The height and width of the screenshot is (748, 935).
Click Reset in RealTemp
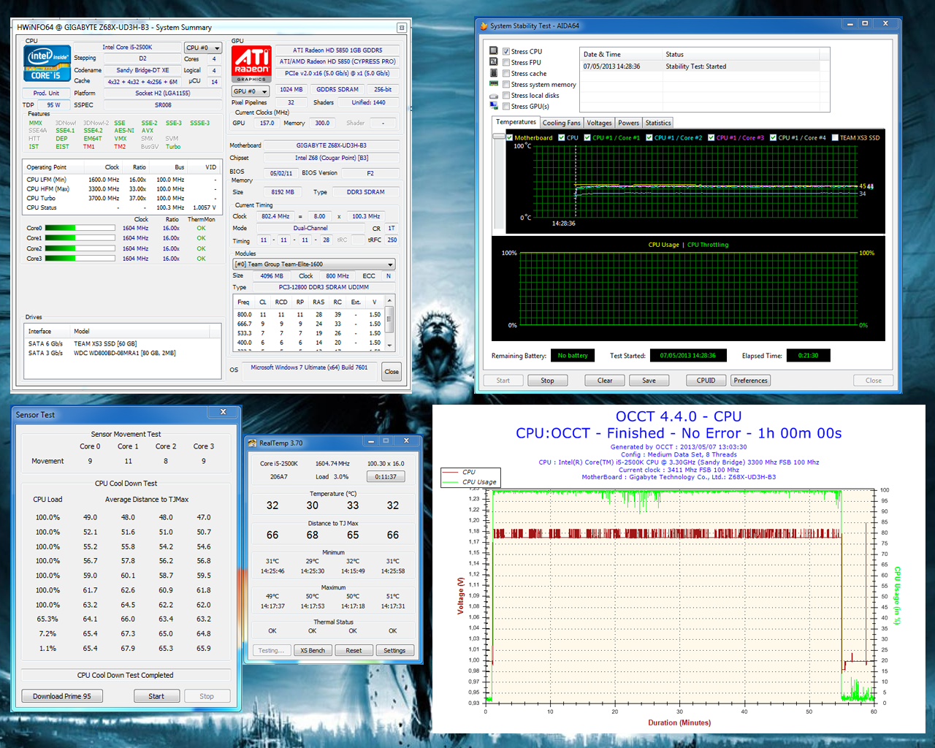[x=354, y=650]
